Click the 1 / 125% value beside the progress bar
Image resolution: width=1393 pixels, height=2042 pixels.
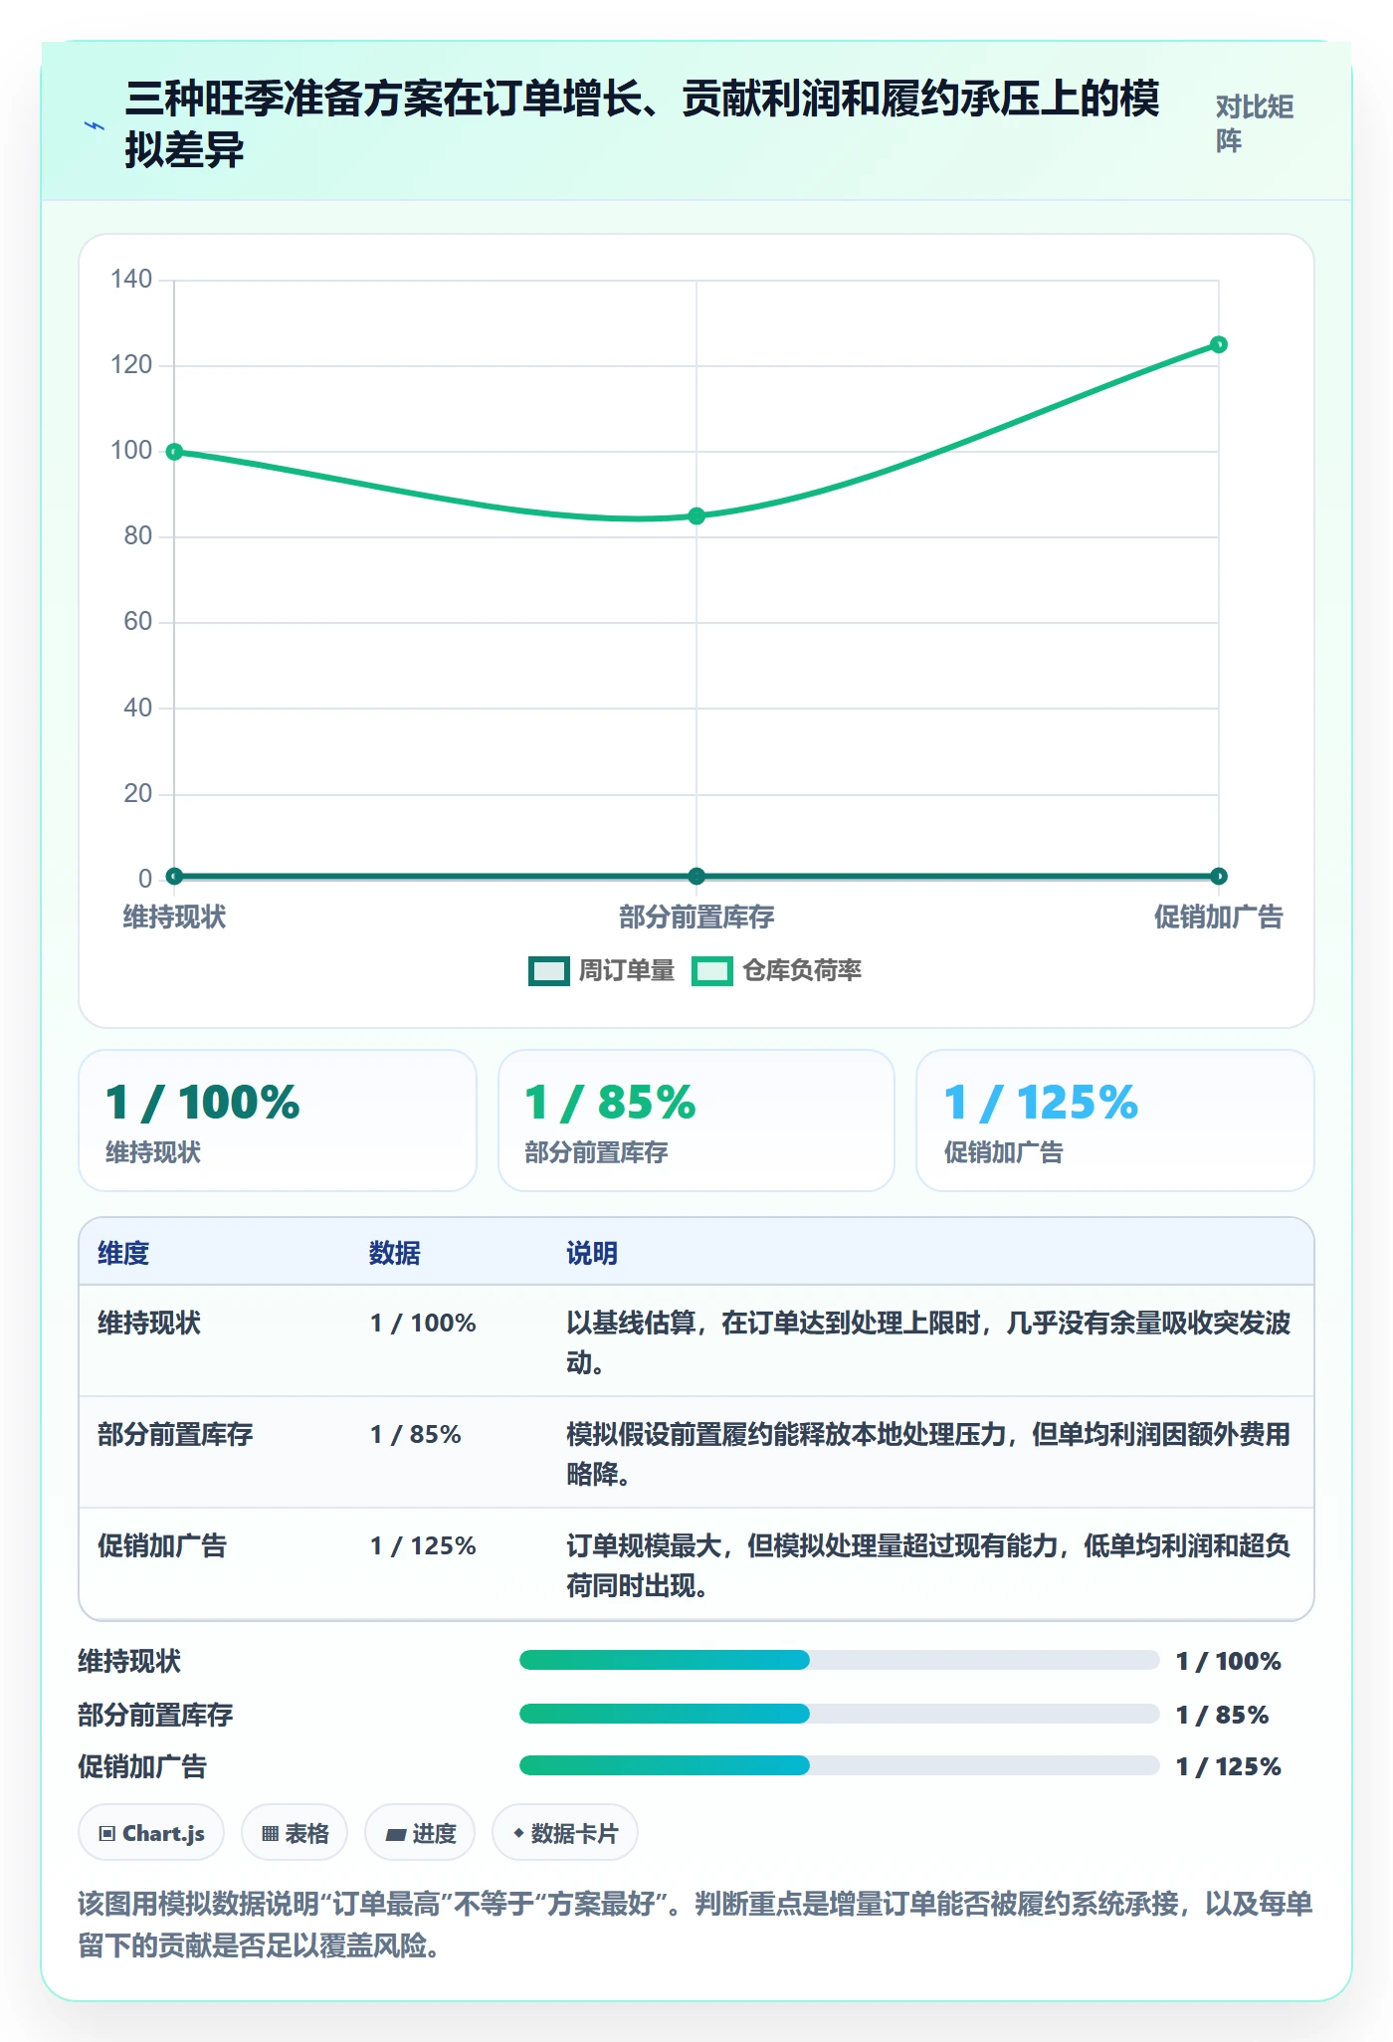[x=1229, y=1766]
